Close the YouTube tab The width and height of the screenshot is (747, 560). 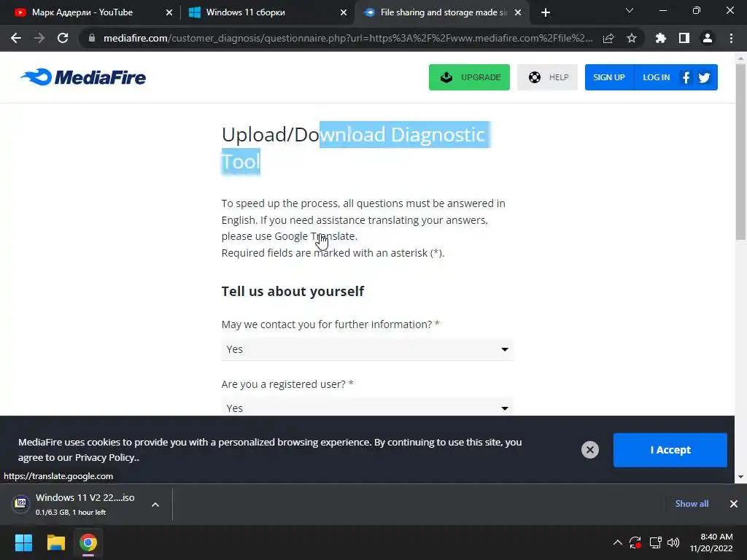(169, 12)
